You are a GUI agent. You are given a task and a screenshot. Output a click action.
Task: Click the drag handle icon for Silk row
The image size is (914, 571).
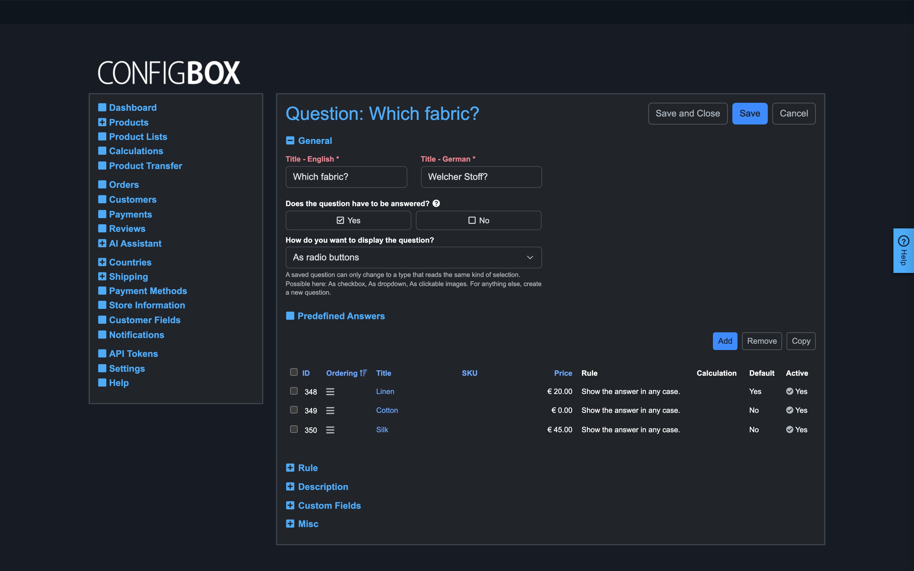(330, 430)
